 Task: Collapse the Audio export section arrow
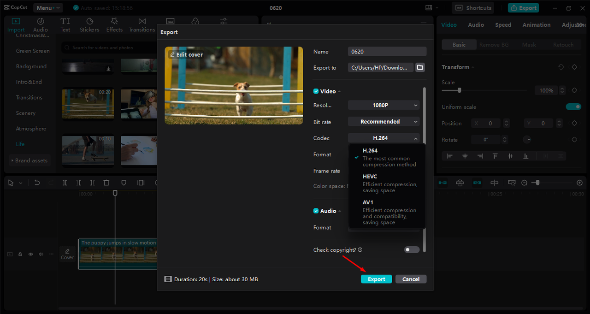340,211
